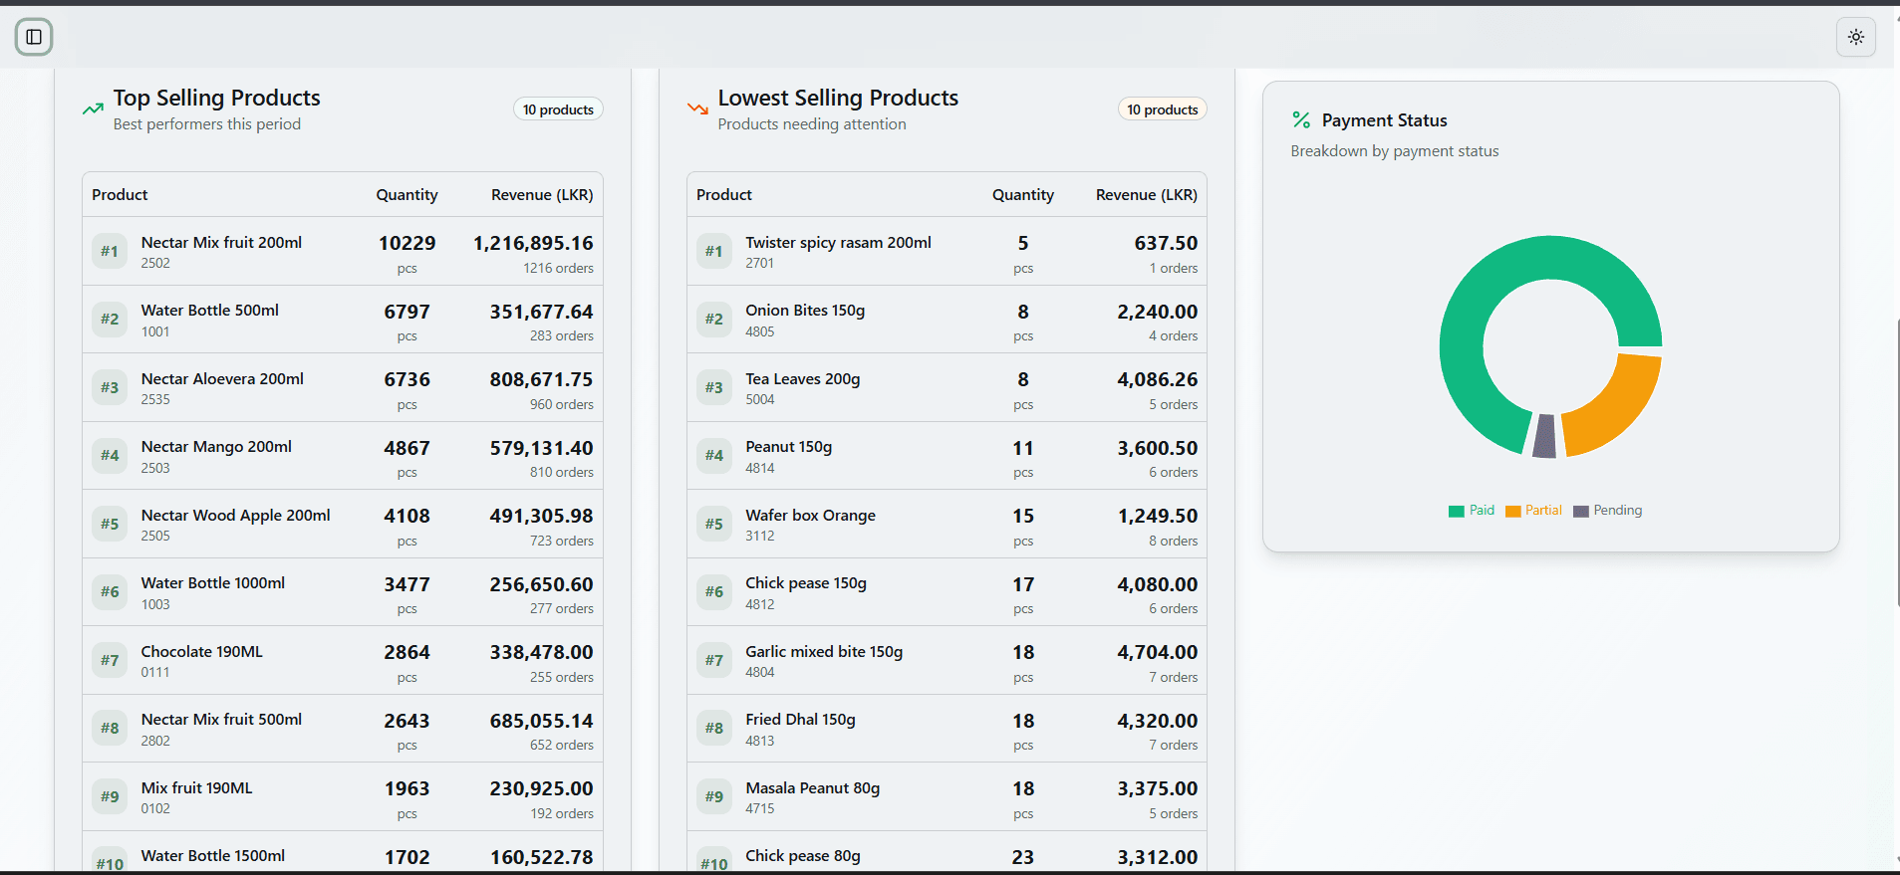Switch theme using the sun icon
Image resolution: width=1900 pixels, height=875 pixels.
(x=1855, y=37)
